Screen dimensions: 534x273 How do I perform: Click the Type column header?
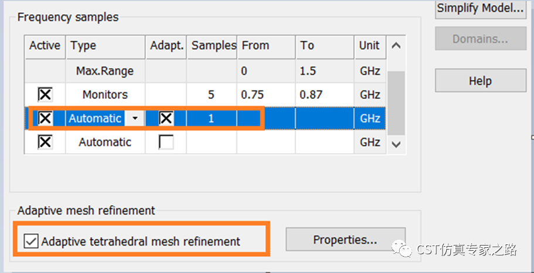(x=106, y=47)
